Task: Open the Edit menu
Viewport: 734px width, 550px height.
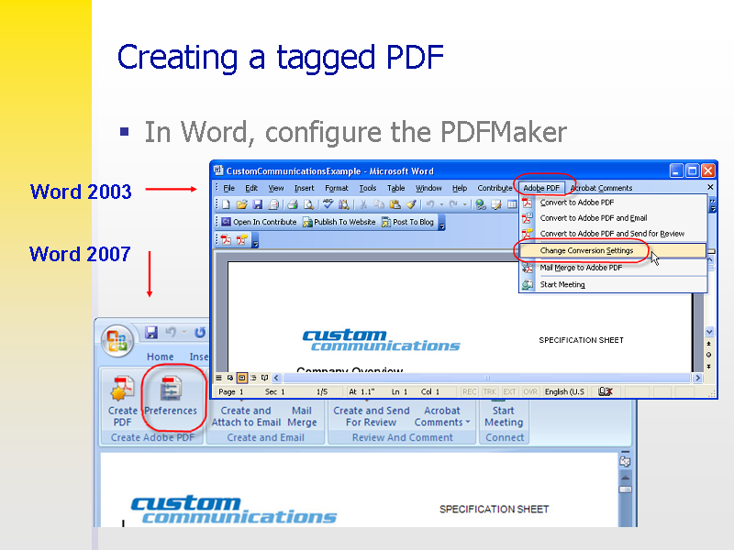Action: [x=251, y=188]
